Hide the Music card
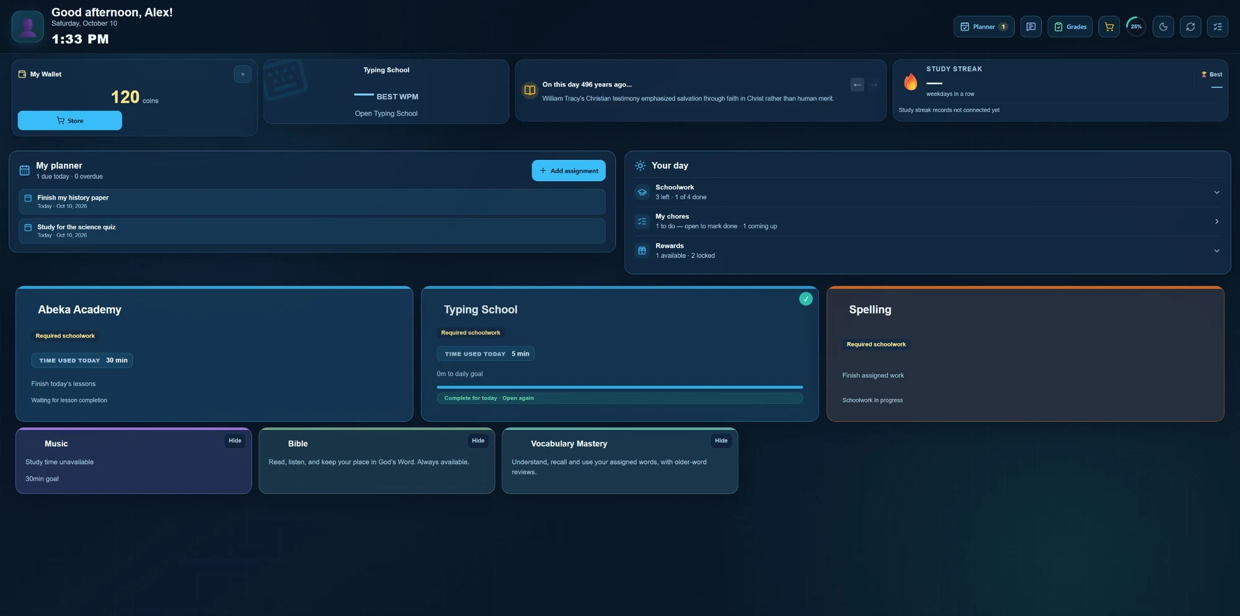Screen dimensions: 1240x616 click(235, 441)
